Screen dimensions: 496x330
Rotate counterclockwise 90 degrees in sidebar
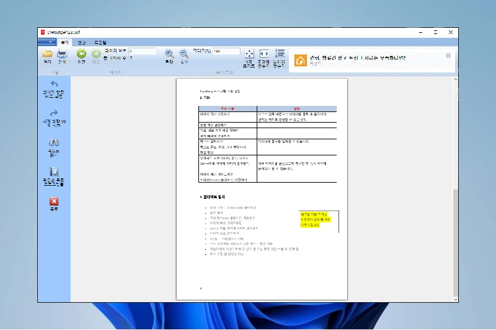click(x=54, y=90)
